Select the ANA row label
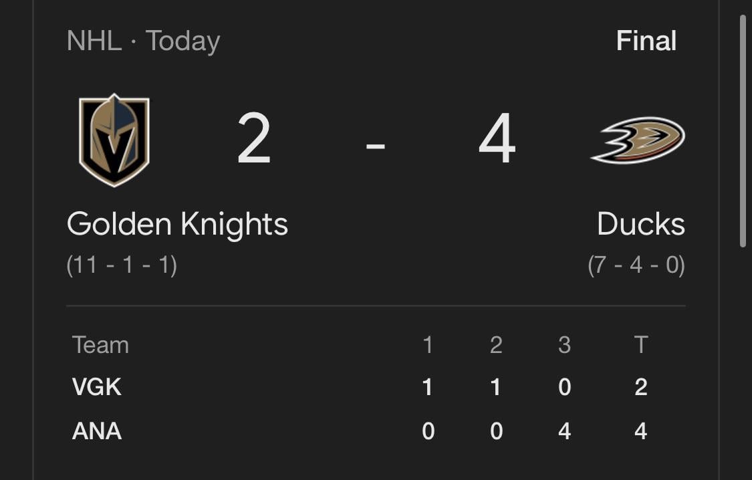This screenshot has width=752, height=480. (x=97, y=431)
